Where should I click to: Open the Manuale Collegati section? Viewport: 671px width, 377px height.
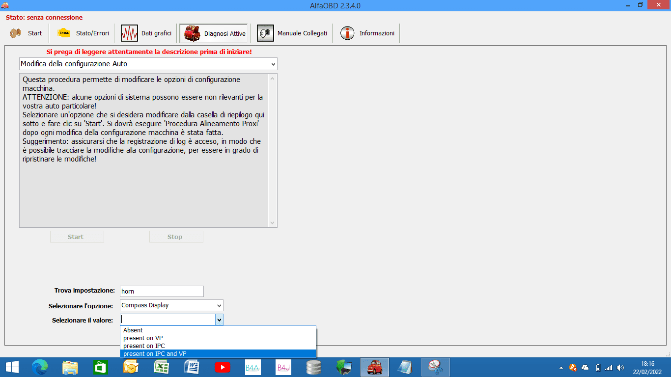(x=292, y=33)
